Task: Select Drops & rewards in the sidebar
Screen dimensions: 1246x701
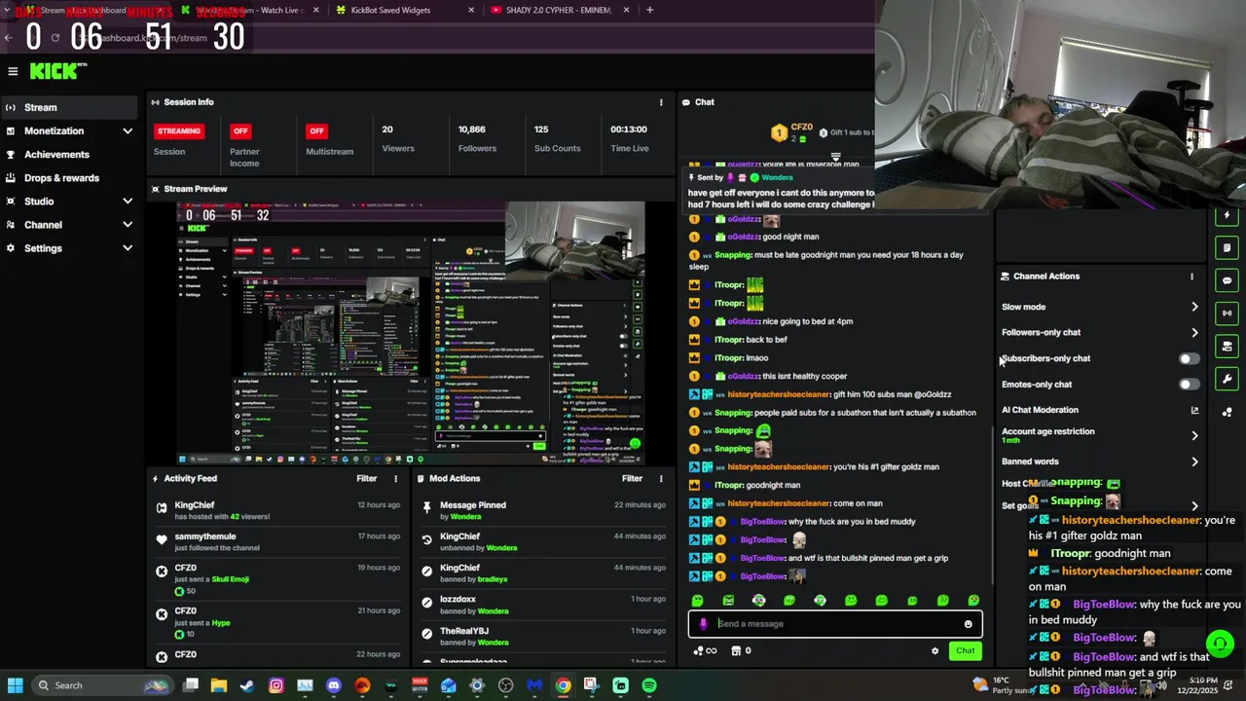Action: 68,178
